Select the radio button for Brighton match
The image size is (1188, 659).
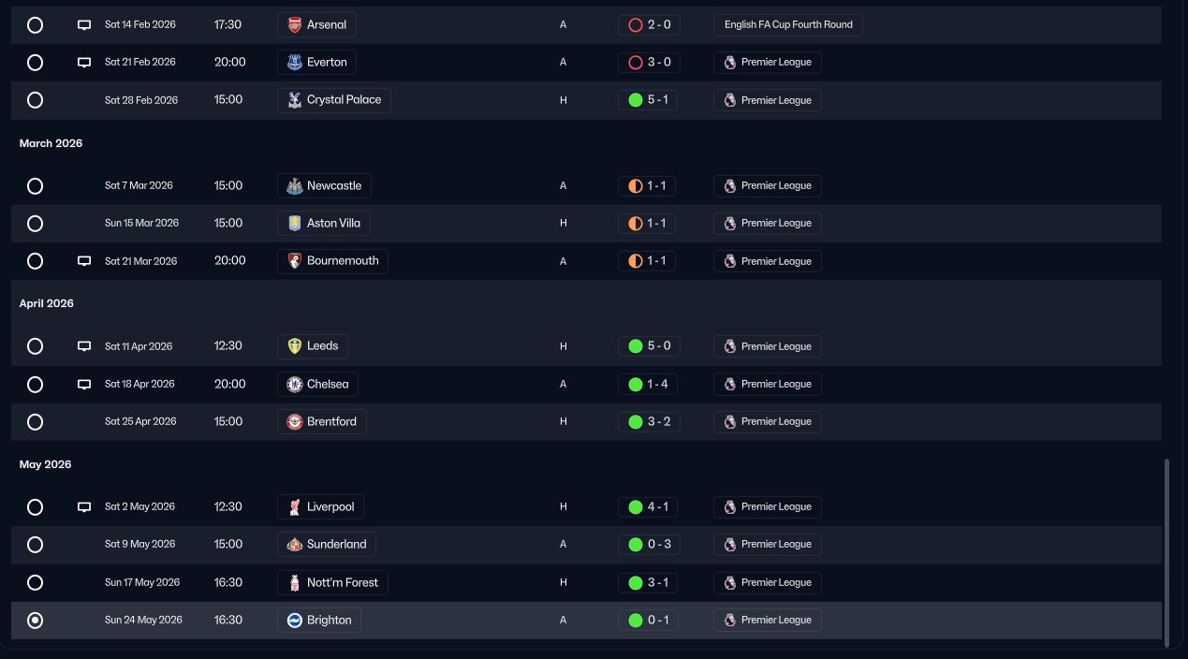36,621
